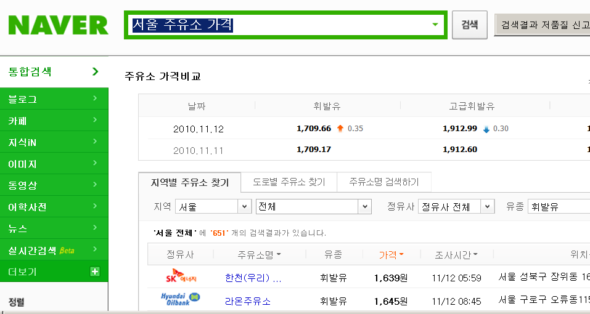The height and width of the screenshot is (314, 590).
Task: Switch to 도로별 주유소 찾기 tab
Action: (x=289, y=182)
